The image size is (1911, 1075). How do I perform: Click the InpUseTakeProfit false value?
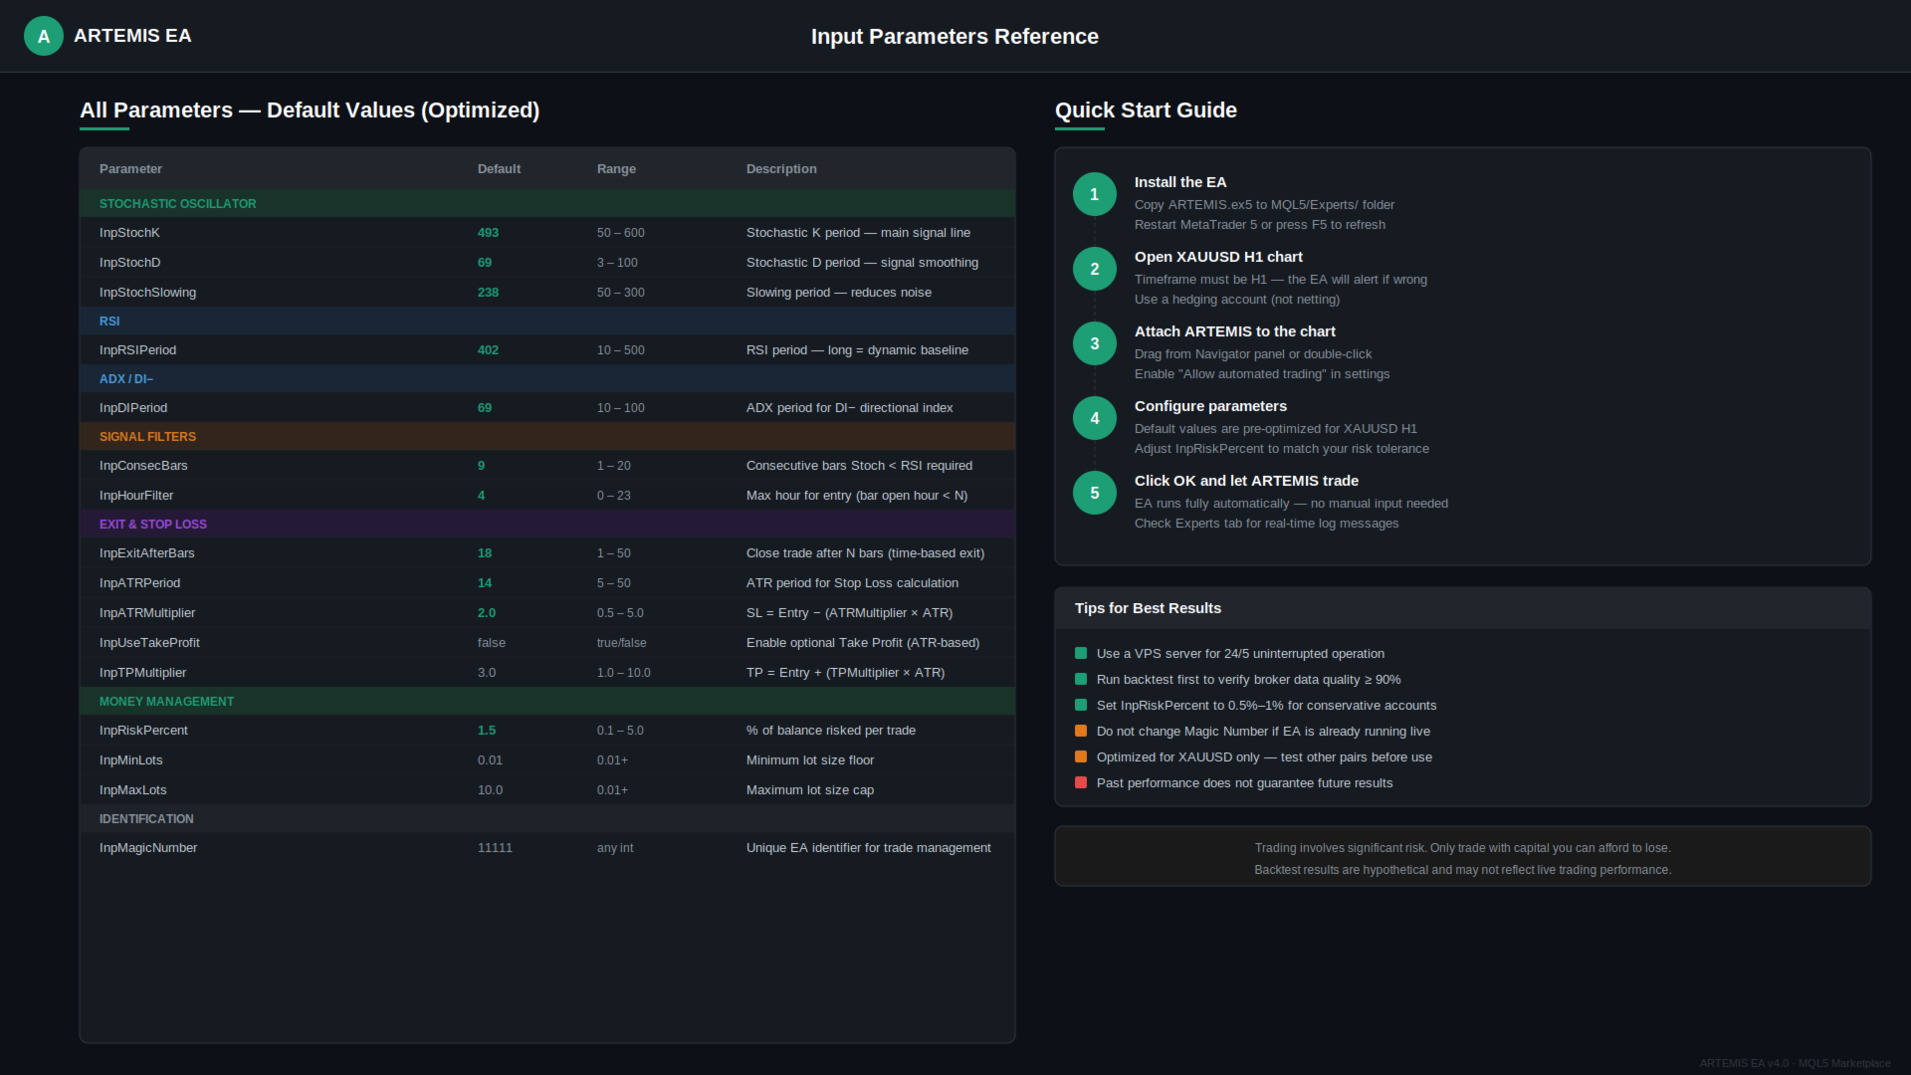492,643
